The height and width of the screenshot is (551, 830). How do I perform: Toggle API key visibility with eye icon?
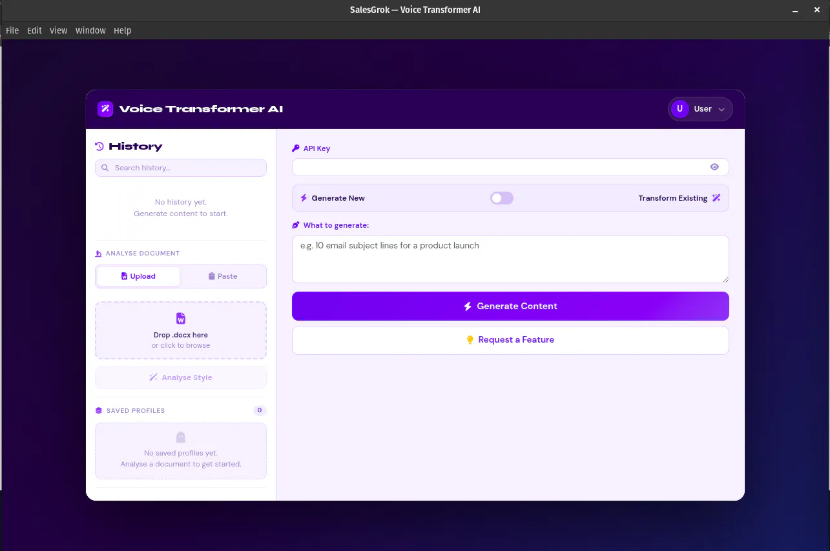point(714,167)
